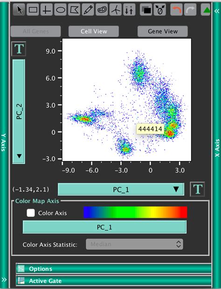Image resolution: width=221 pixels, height=289 pixels.
Task: Open X axis transform T button
Action: tap(197, 189)
